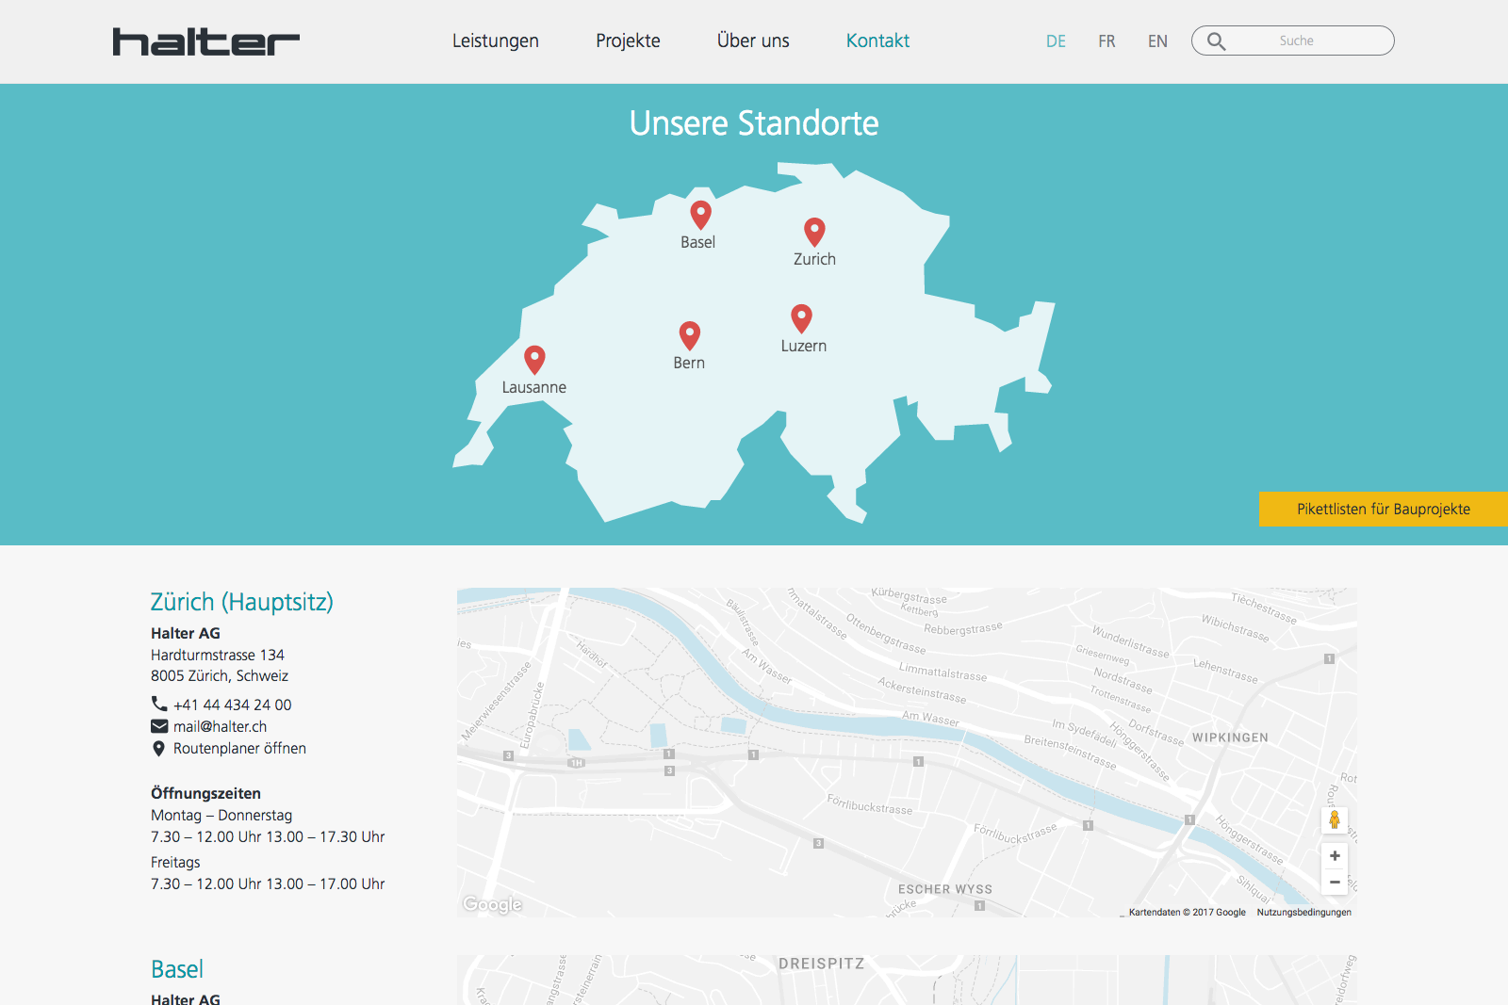The width and height of the screenshot is (1508, 1005).
Task: Zoom out on the Zürich map
Action: pos(1335,883)
